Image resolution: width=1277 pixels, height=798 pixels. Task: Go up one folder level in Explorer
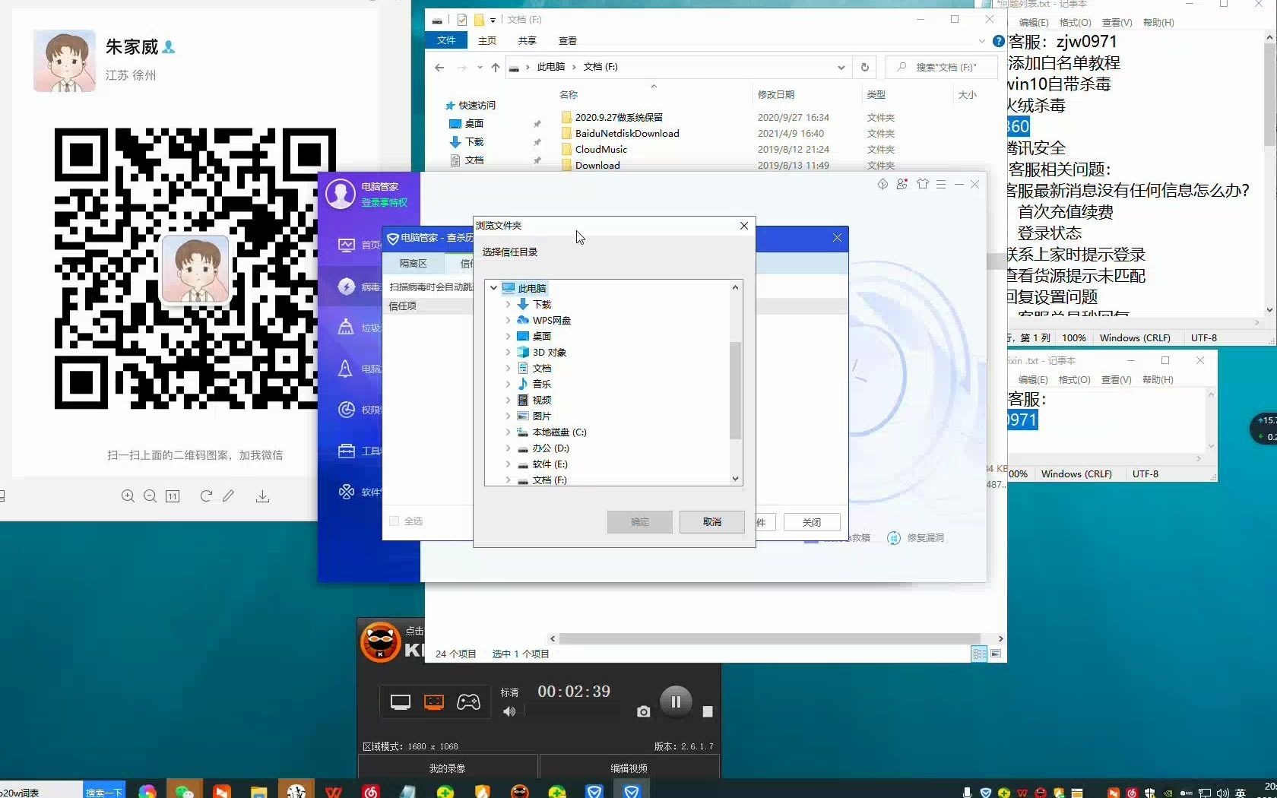coord(496,67)
